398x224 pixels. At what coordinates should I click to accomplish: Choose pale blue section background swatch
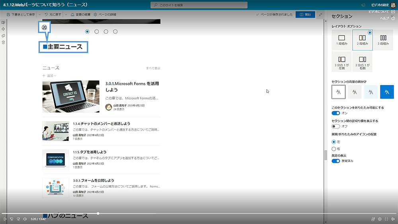[371, 92]
